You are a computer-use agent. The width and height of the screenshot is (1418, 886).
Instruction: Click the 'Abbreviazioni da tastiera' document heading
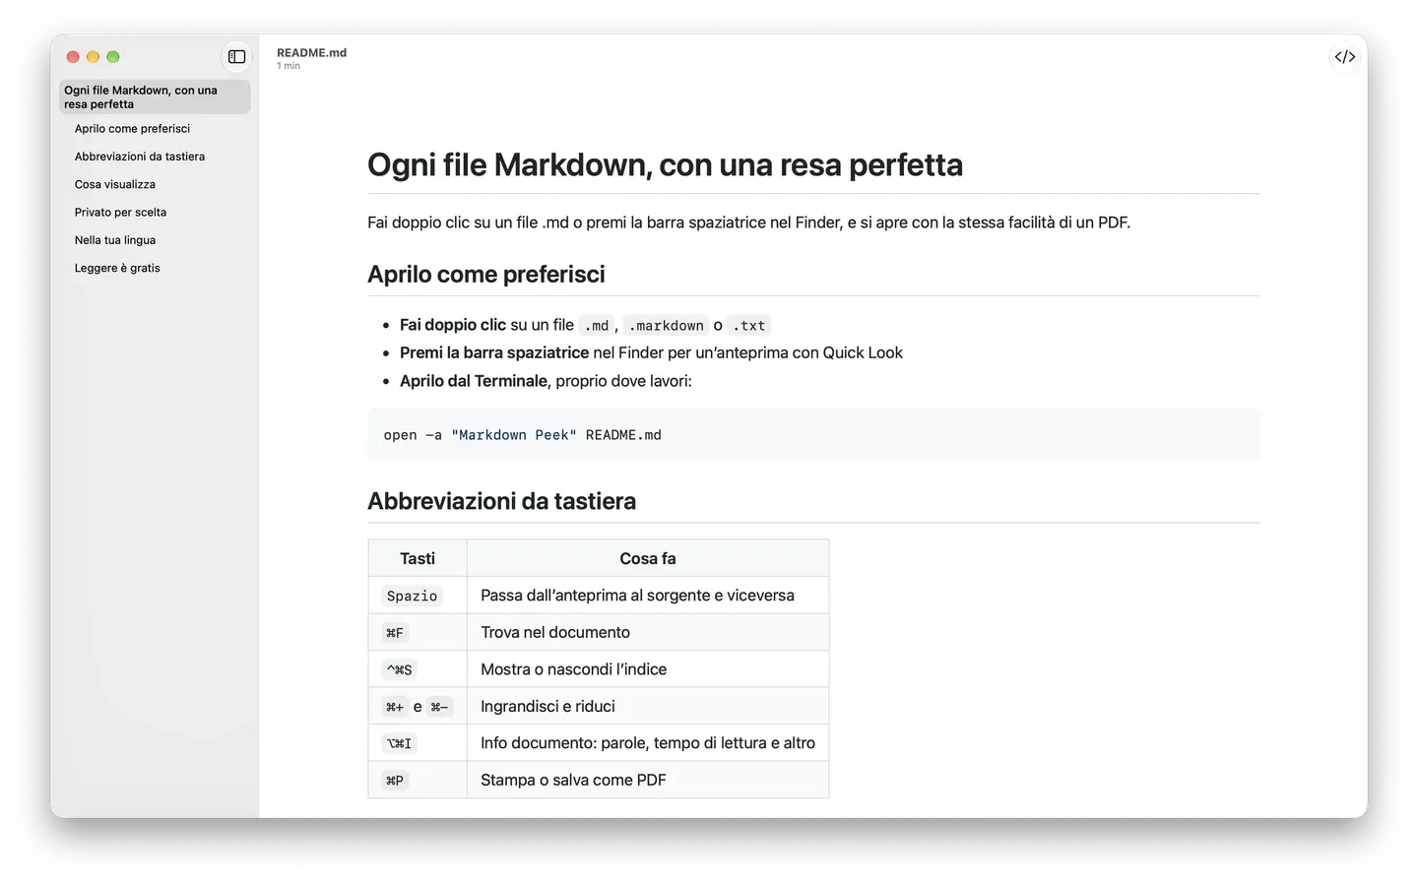501,501
